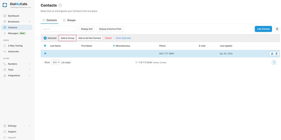Open the Show 500 per page dropdown
This screenshot has width=281, height=140.
click(56, 62)
